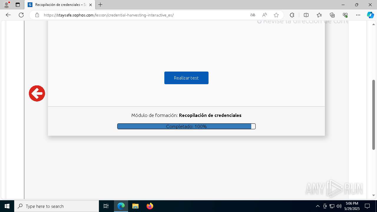
Task: Open the Favorites list icon
Action: pyautogui.click(x=319, y=15)
